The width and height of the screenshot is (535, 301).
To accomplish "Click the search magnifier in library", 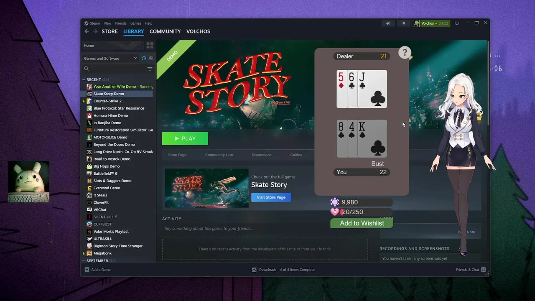I will (x=87, y=69).
